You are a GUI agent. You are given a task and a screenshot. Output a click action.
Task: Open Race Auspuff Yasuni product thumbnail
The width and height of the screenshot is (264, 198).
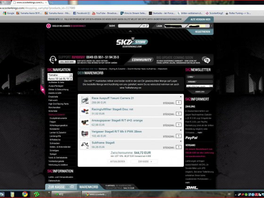click(85, 100)
